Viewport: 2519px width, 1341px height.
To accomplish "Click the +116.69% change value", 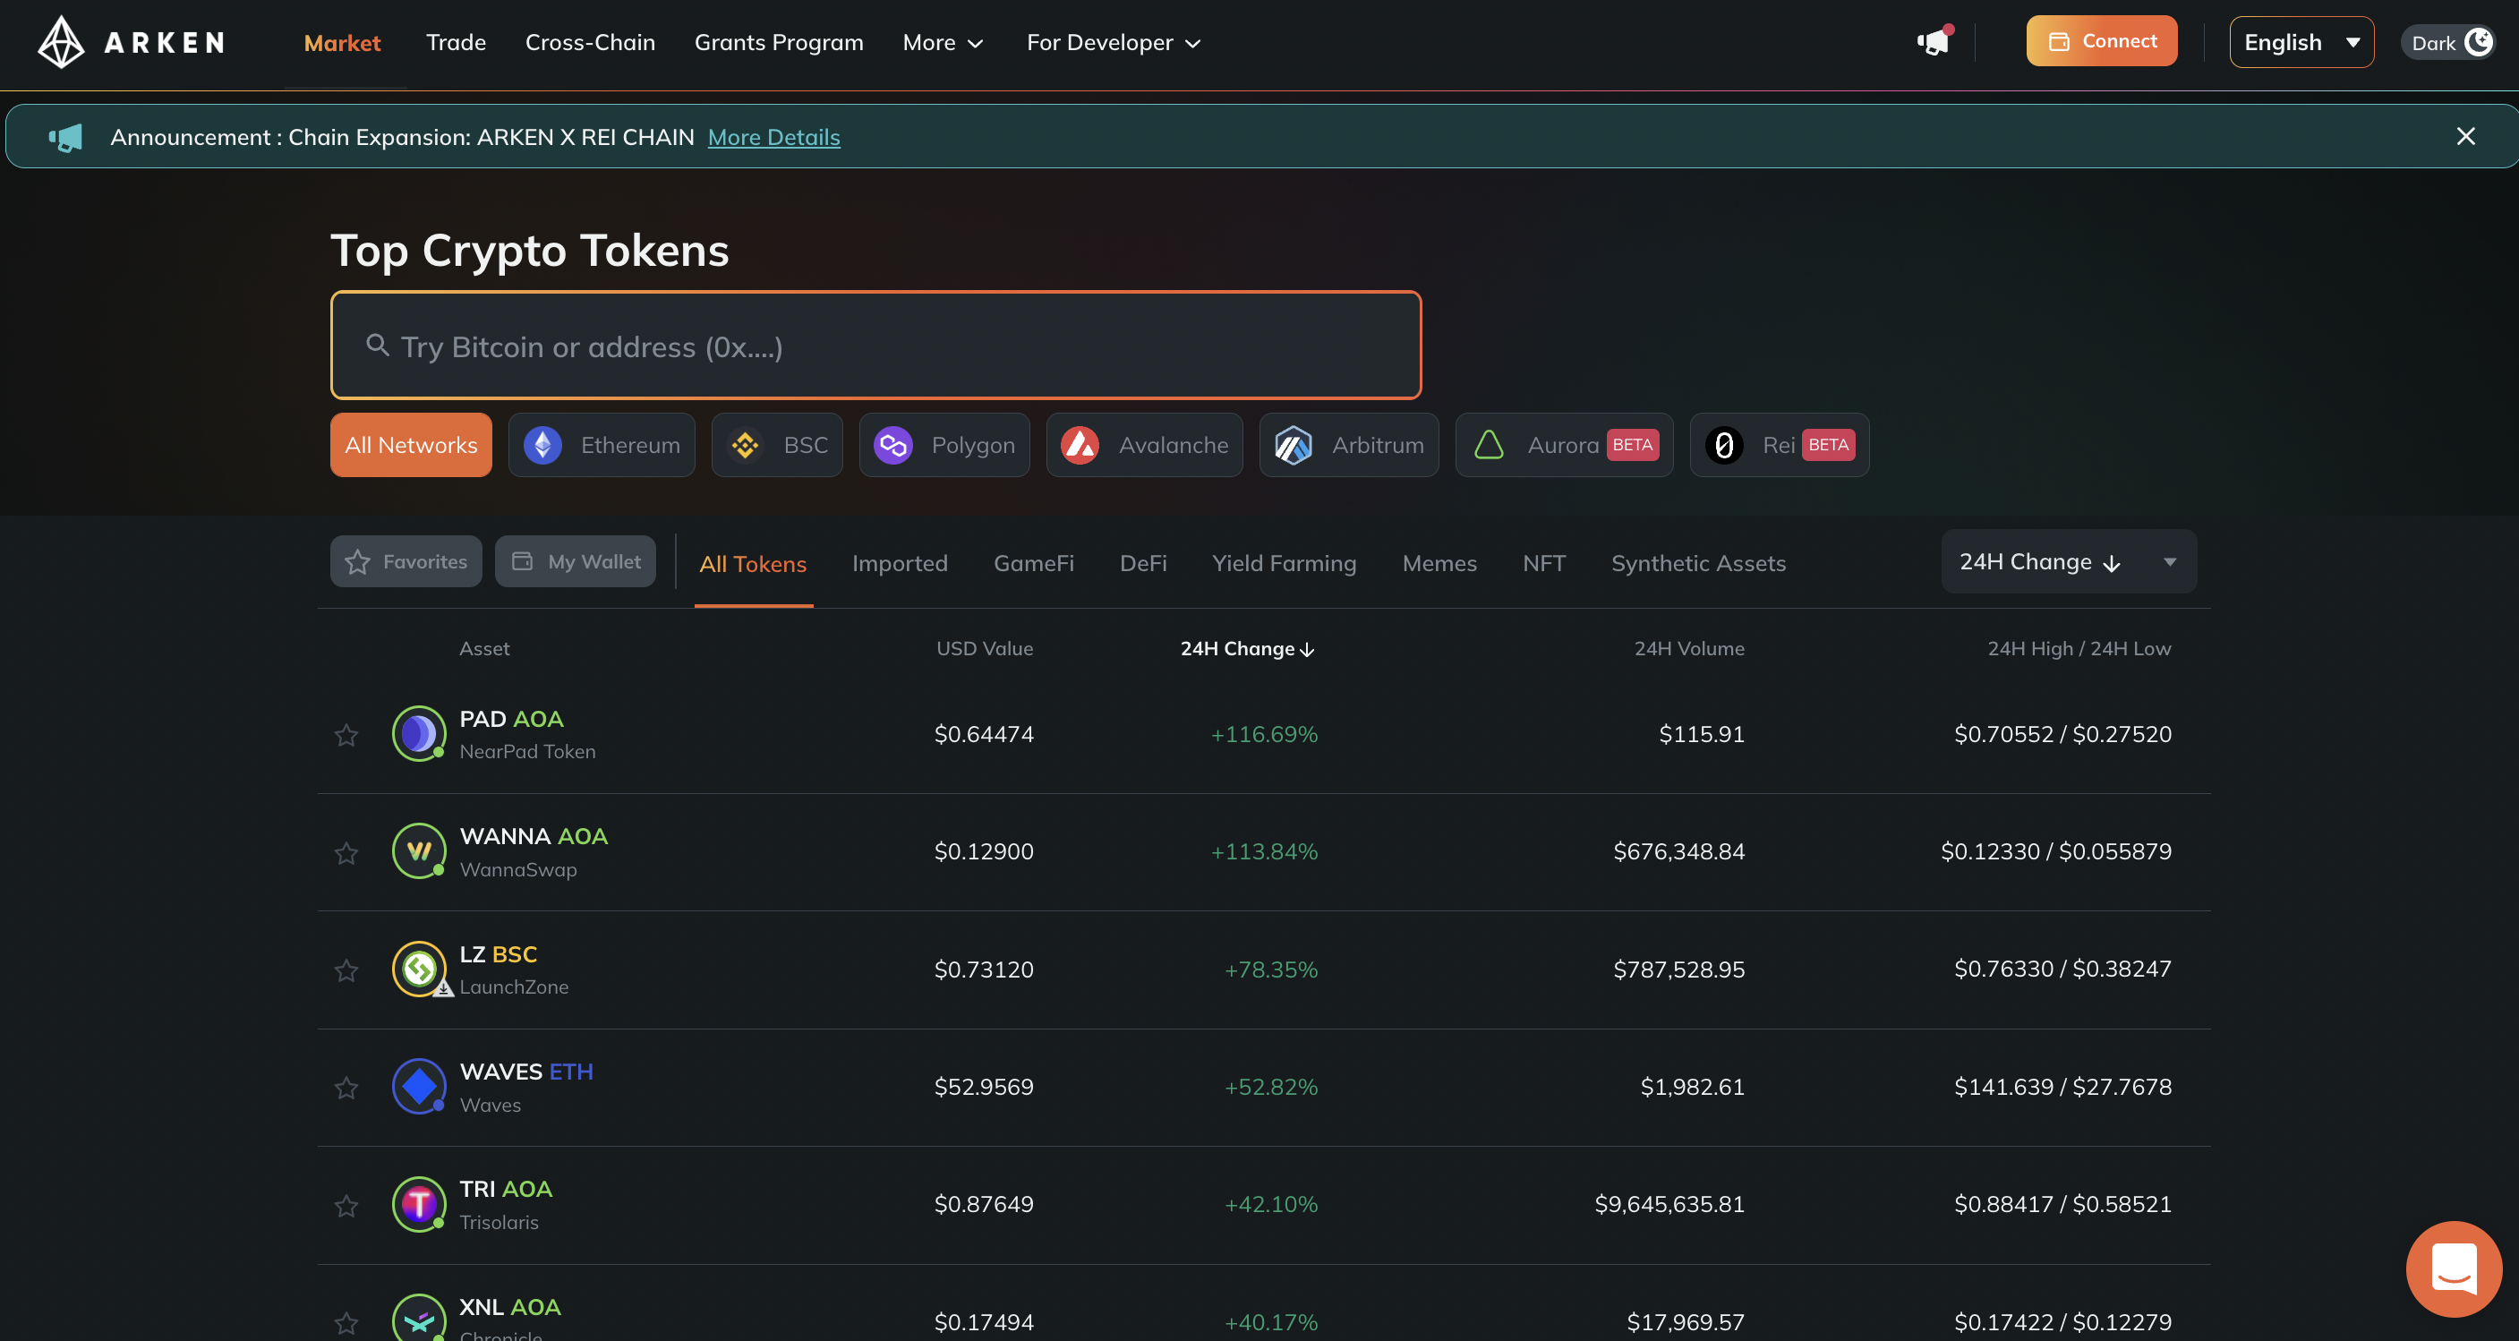I will pos(1263,733).
